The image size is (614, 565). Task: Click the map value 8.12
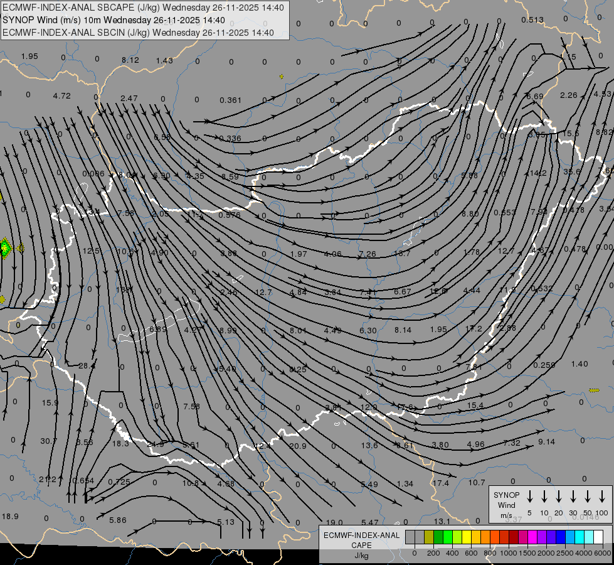tap(130, 60)
